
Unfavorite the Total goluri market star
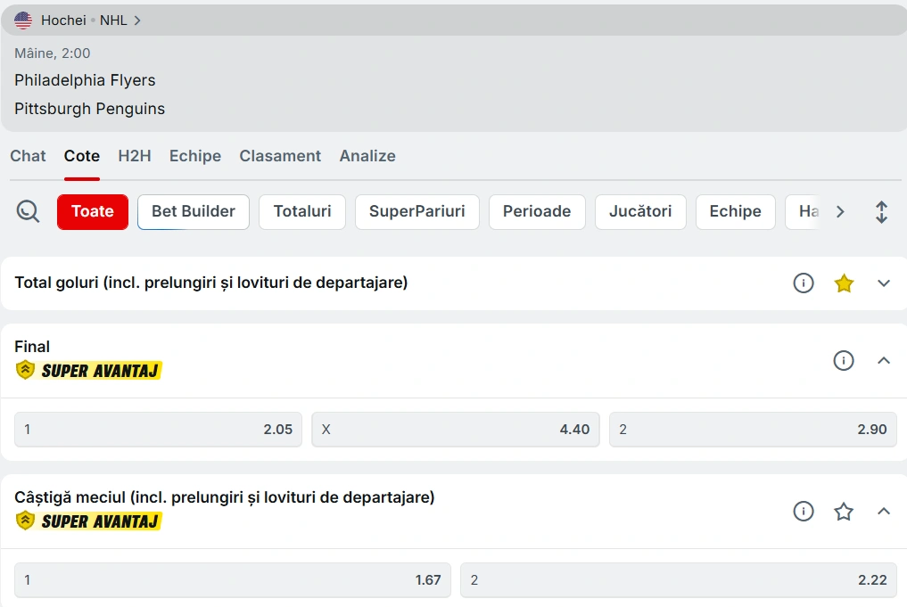(844, 283)
